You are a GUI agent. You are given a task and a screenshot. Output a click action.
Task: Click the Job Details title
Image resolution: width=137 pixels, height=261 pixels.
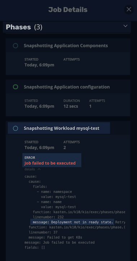pyautogui.click(x=68, y=10)
